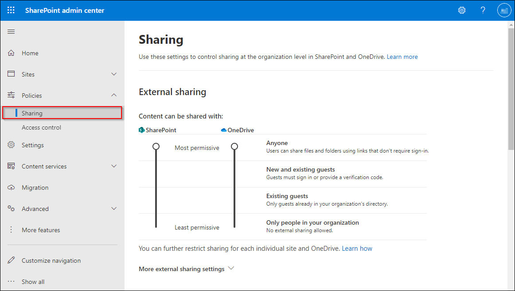Click the OneDrive sharing slider handle
515x291 pixels.
pyautogui.click(x=234, y=146)
